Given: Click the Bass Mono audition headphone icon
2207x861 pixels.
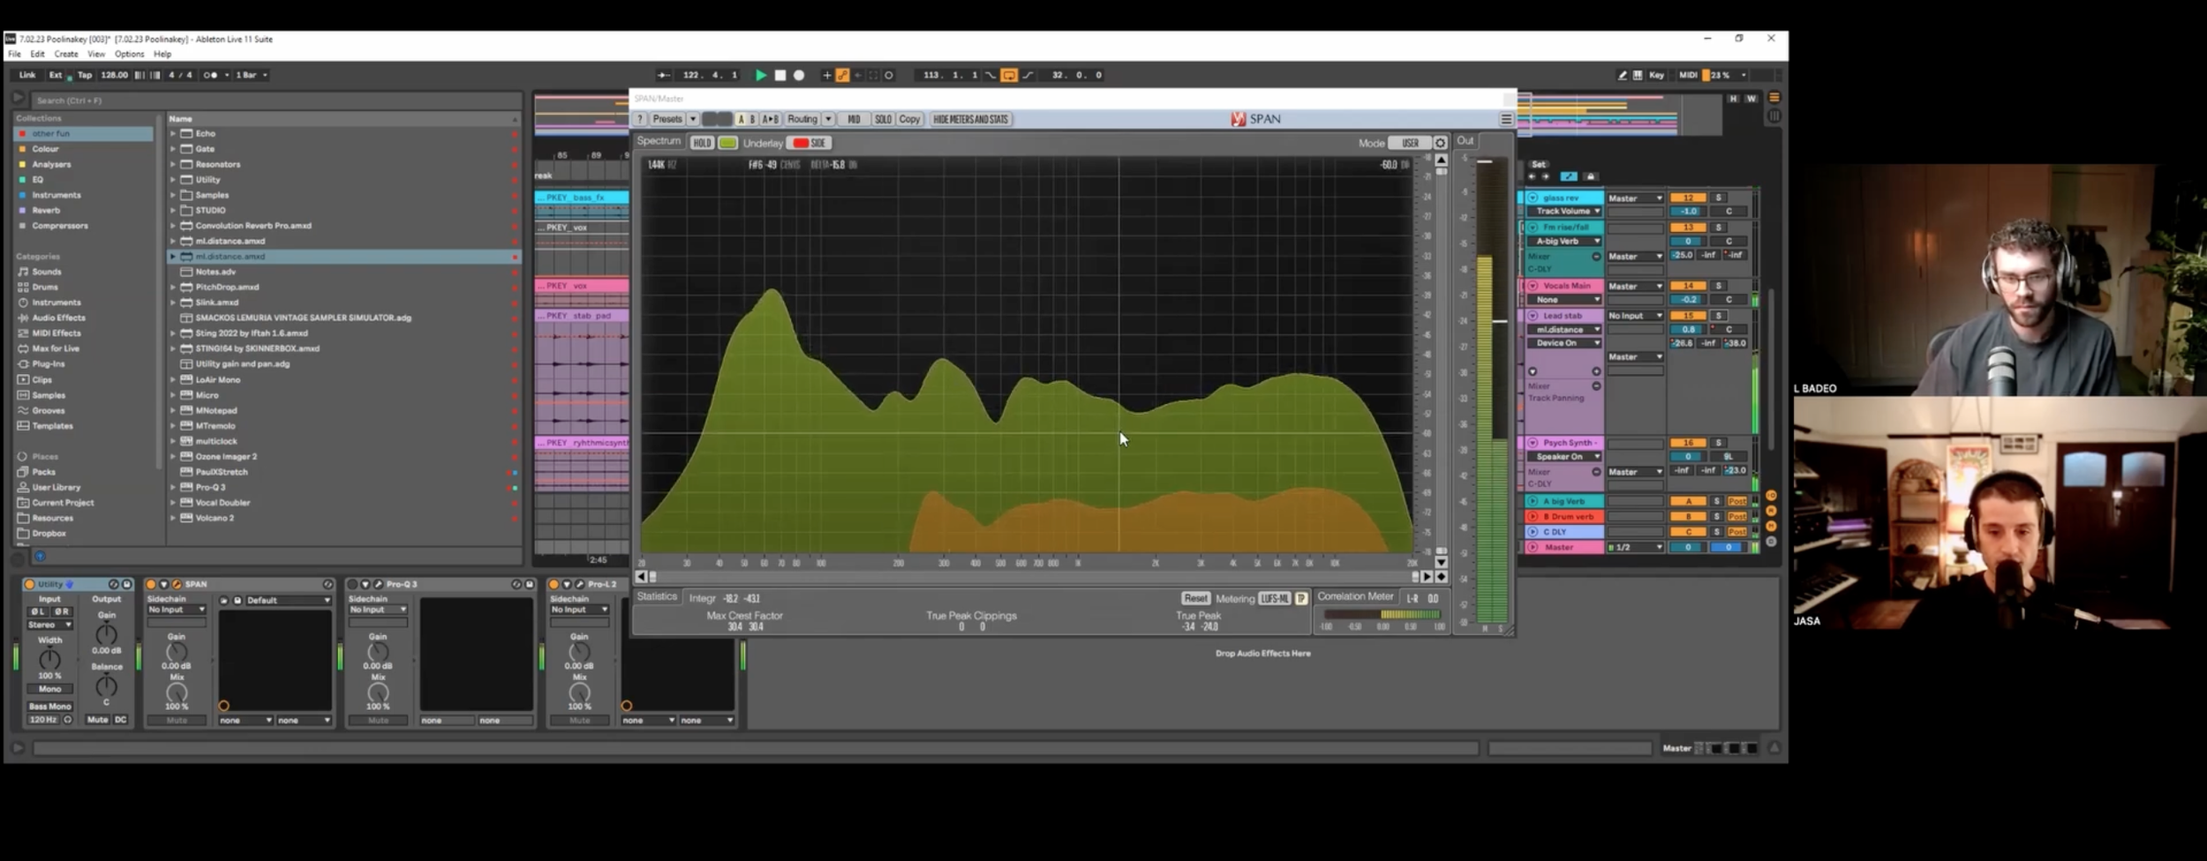Looking at the screenshot, I should click(x=68, y=720).
